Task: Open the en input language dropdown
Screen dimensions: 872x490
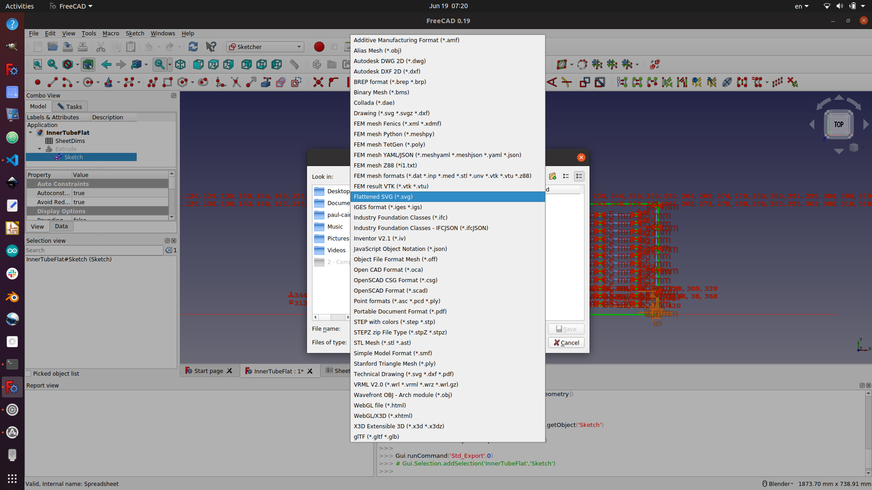Action: point(802,6)
